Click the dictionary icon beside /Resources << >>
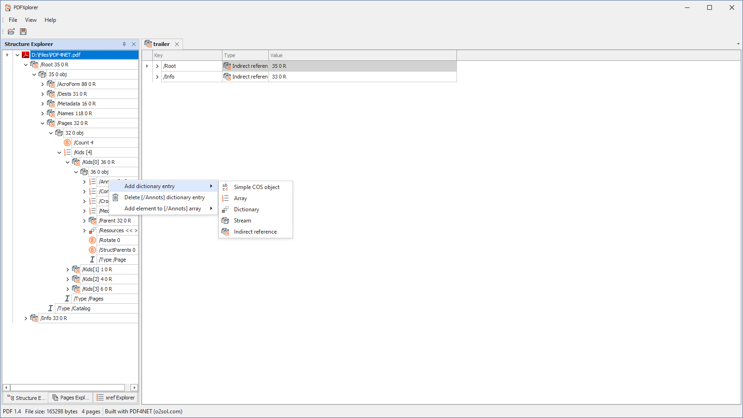 coord(92,230)
